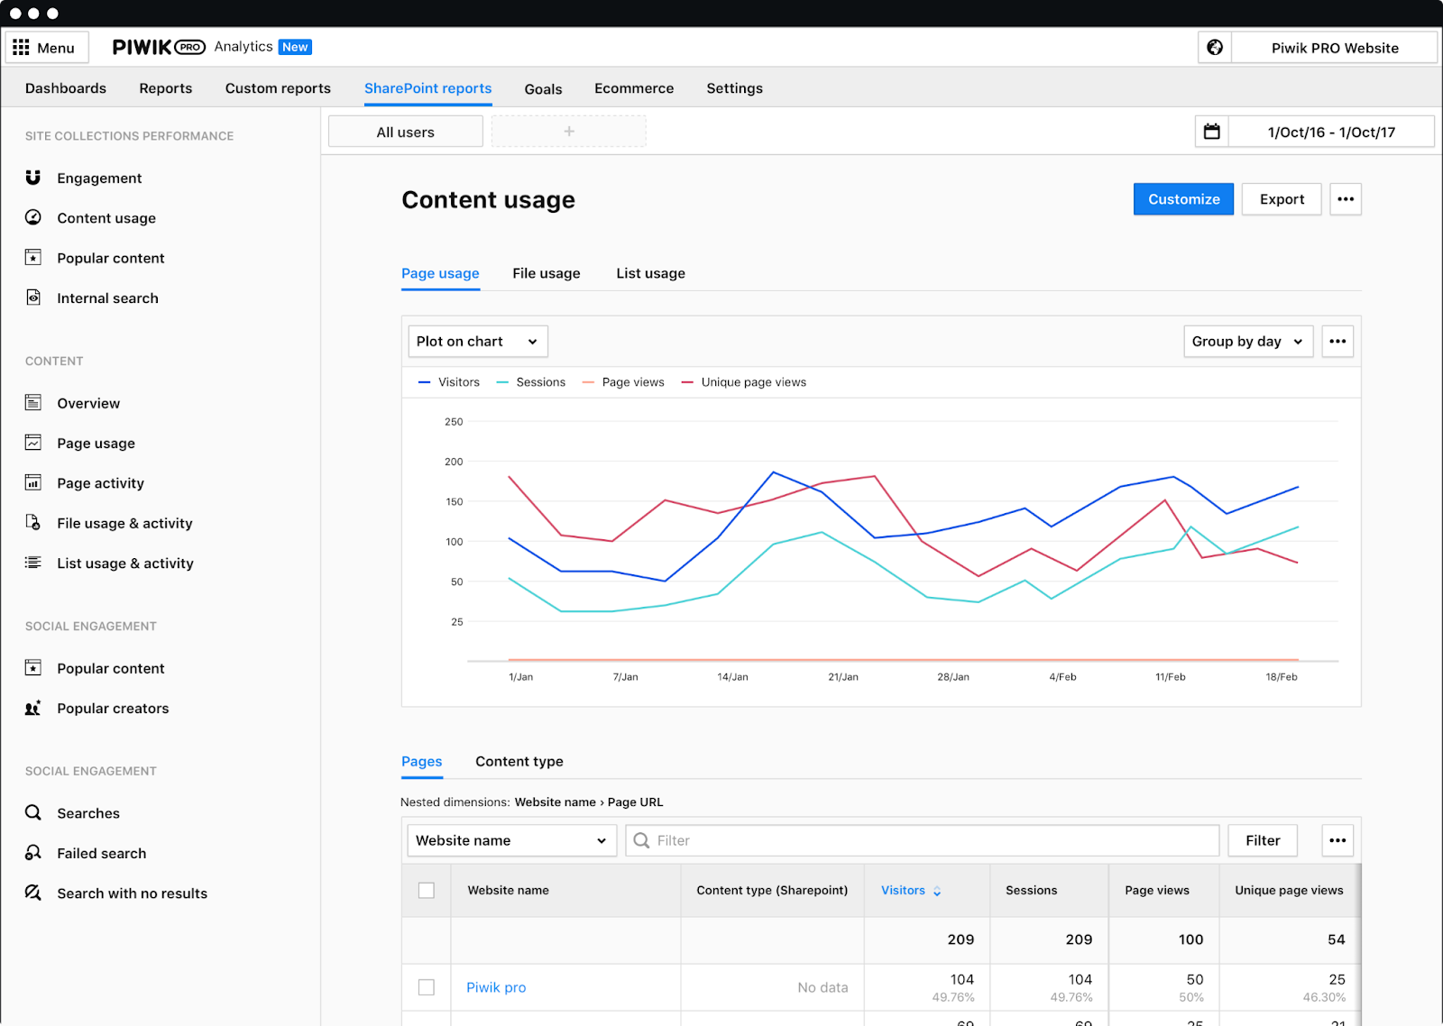The height and width of the screenshot is (1026, 1443).
Task: Check the Piwik pro row checkbox
Action: point(427,987)
